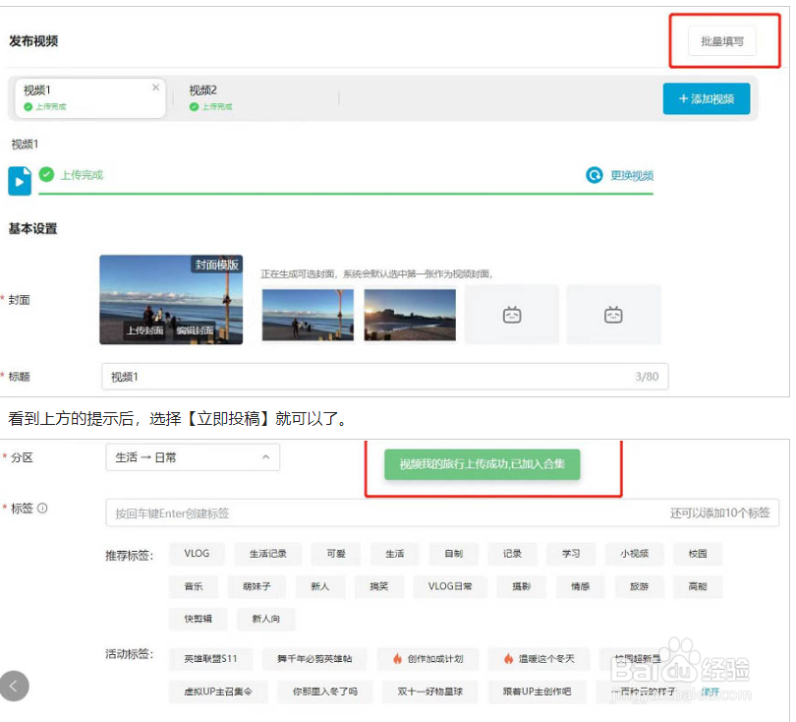Click the info icon beside 标签
This screenshot has height=722, width=796.
point(42,509)
